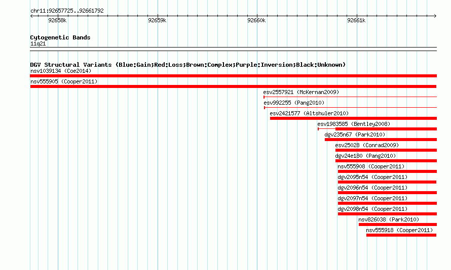
Task: Click esv992255 (Pang2010) variant label
Action: click(x=294, y=103)
